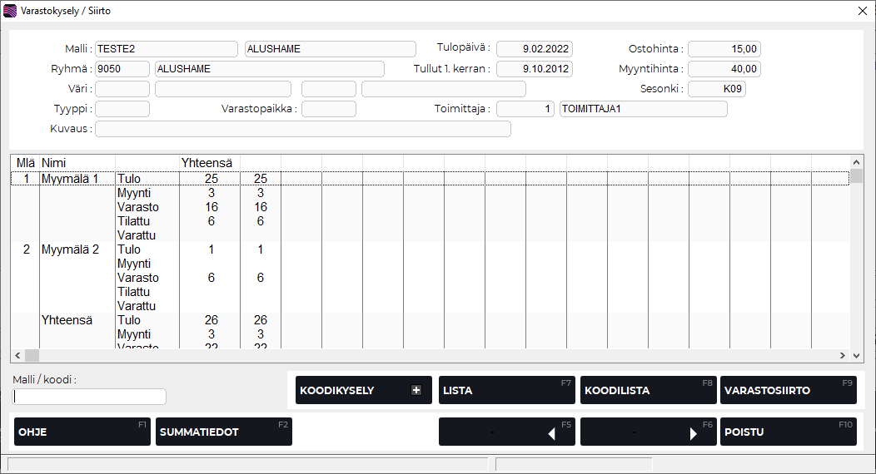Click the application icon in title bar

coord(10,12)
